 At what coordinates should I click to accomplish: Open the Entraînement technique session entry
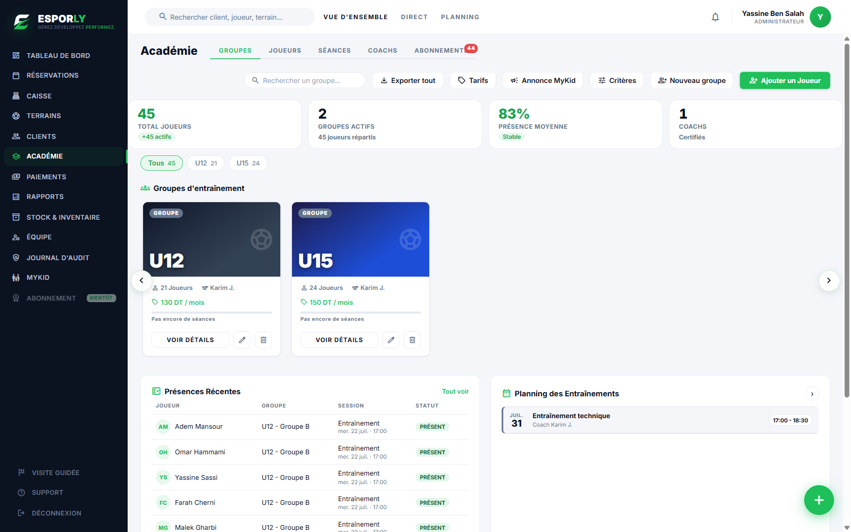coord(660,420)
